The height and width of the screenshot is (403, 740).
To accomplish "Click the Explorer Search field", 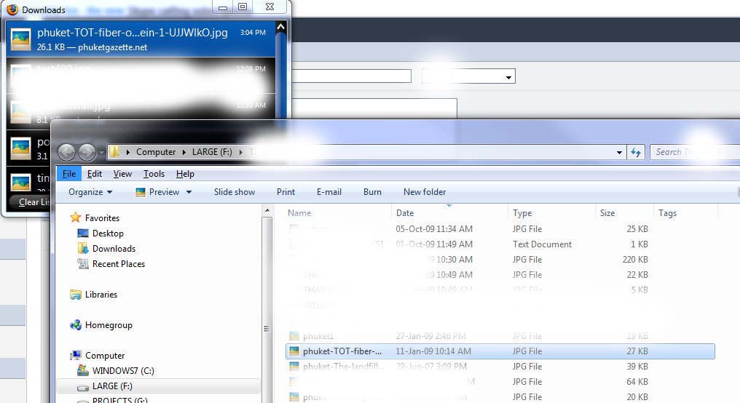I will coord(695,152).
